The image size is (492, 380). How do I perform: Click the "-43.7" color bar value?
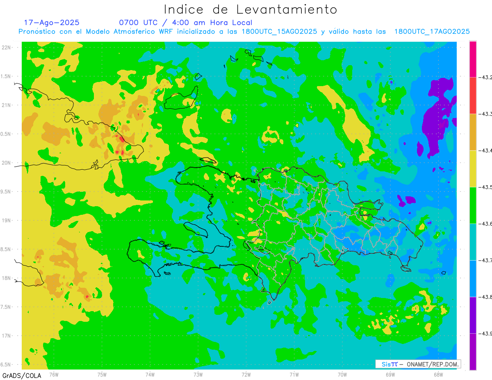486,260
